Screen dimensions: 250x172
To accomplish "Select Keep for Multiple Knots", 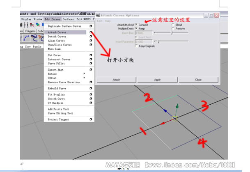I will coord(136,28).
